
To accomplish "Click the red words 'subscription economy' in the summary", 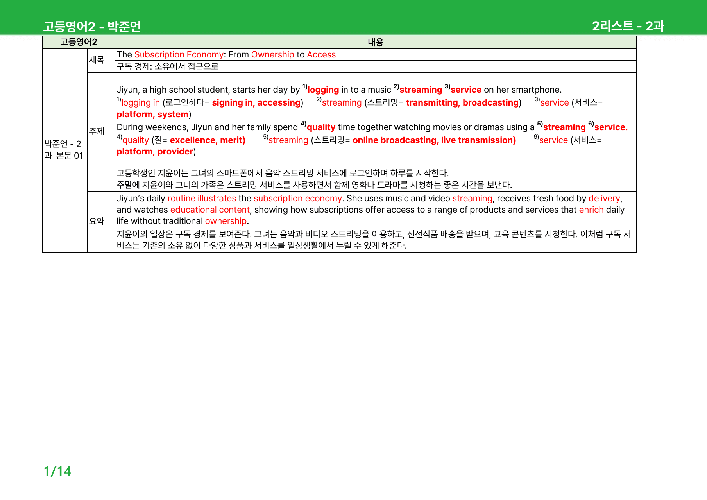I will point(298,198).
